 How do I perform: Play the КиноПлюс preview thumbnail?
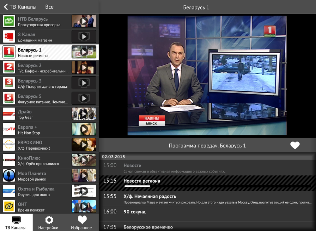click(84, 160)
